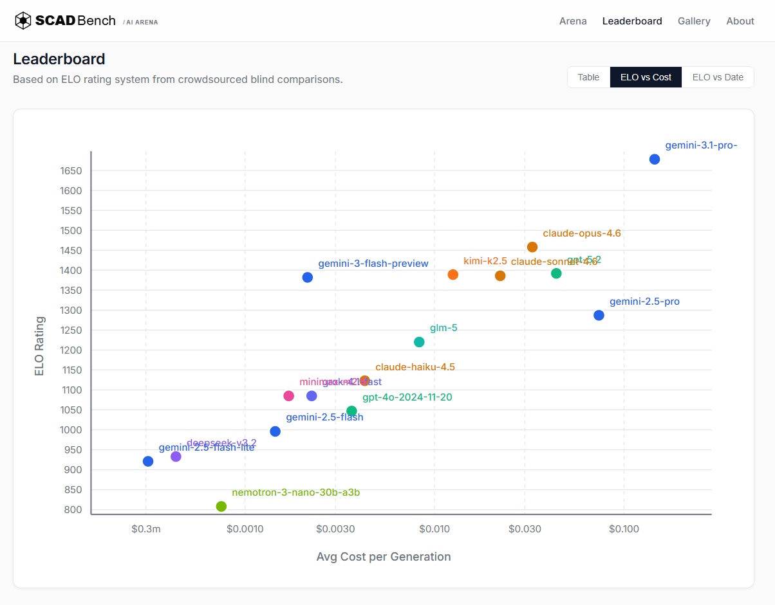Click the claude-opus-4.6 label text
Viewport: 775px width, 605px height.
tap(582, 233)
